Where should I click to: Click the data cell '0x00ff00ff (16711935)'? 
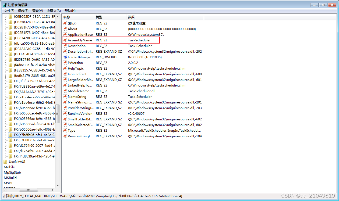145,57
